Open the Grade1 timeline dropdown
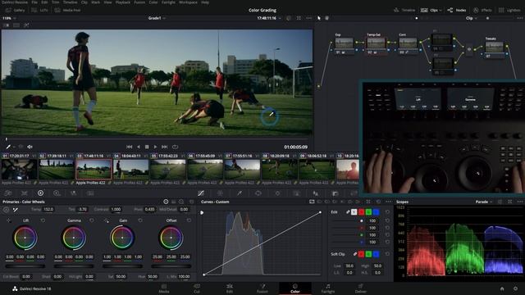525x295 pixels. point(157,18)
